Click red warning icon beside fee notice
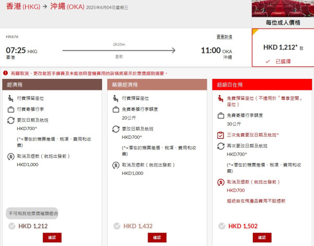The width and height of the screenshot is (314, 246). (x=5, y=73)
